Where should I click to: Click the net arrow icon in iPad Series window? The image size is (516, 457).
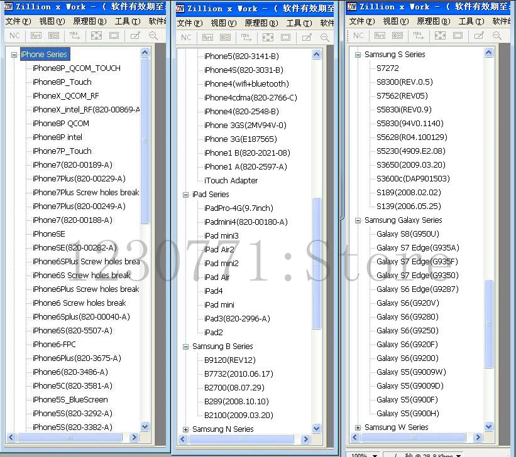(x=246, y=38)
